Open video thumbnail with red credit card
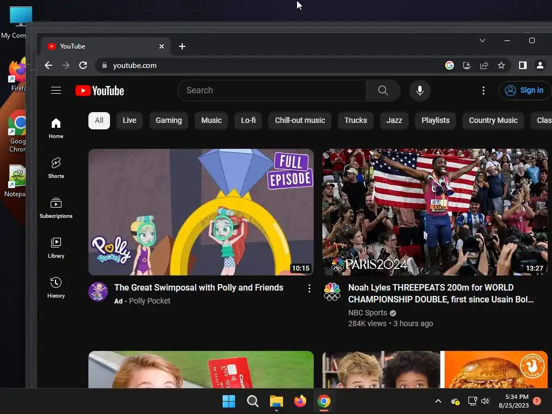Image resolution: width=552 pixels, height=414 pixels. point(201,369)
